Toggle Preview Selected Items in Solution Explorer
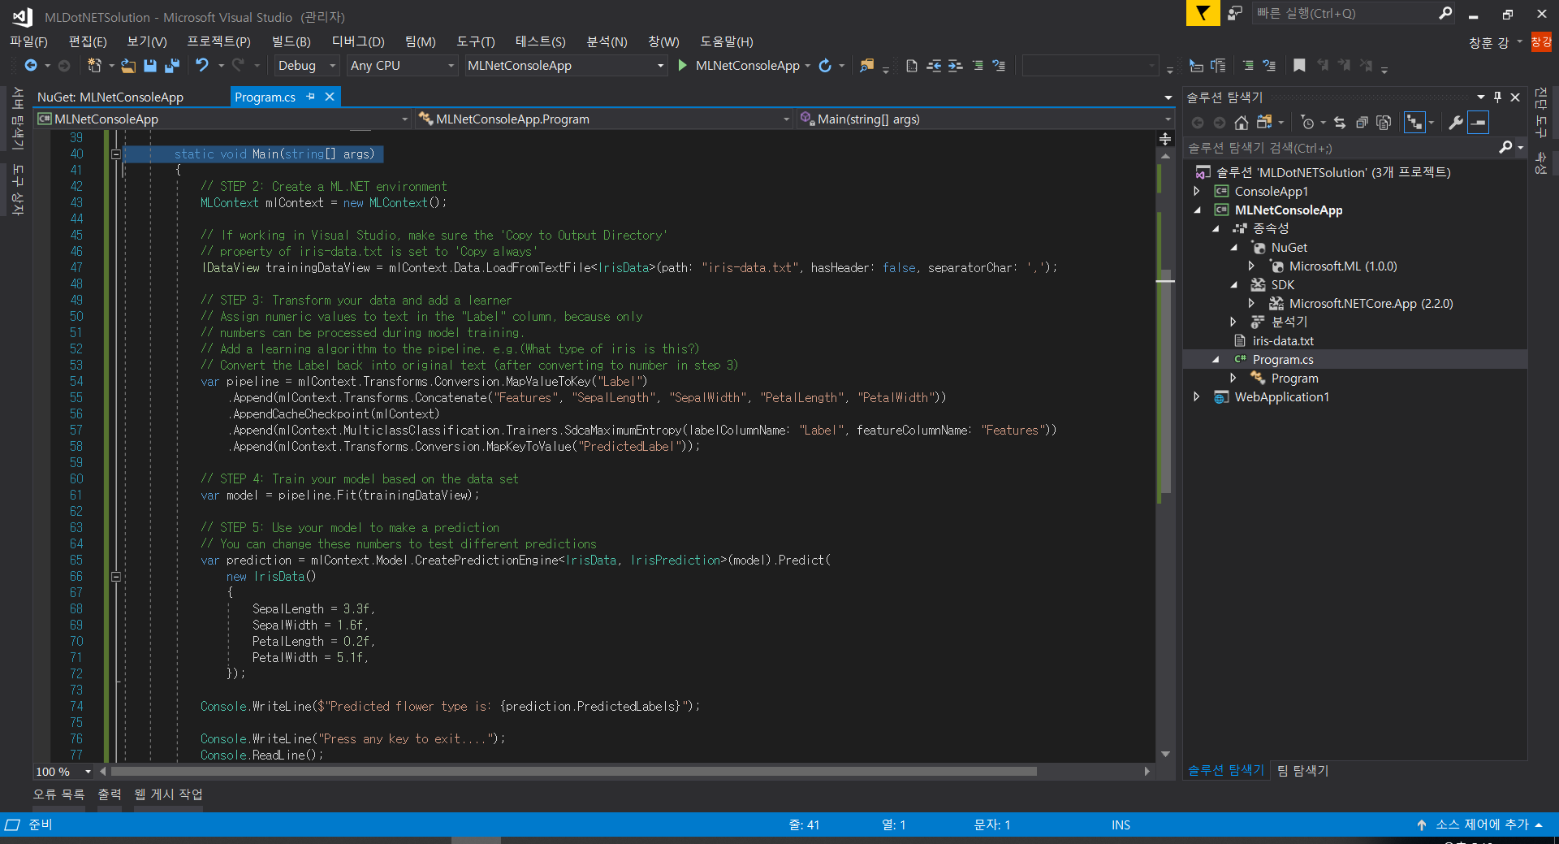Image resolution: width=1559 pixels, height=844 pixels. coord(1479,123)
